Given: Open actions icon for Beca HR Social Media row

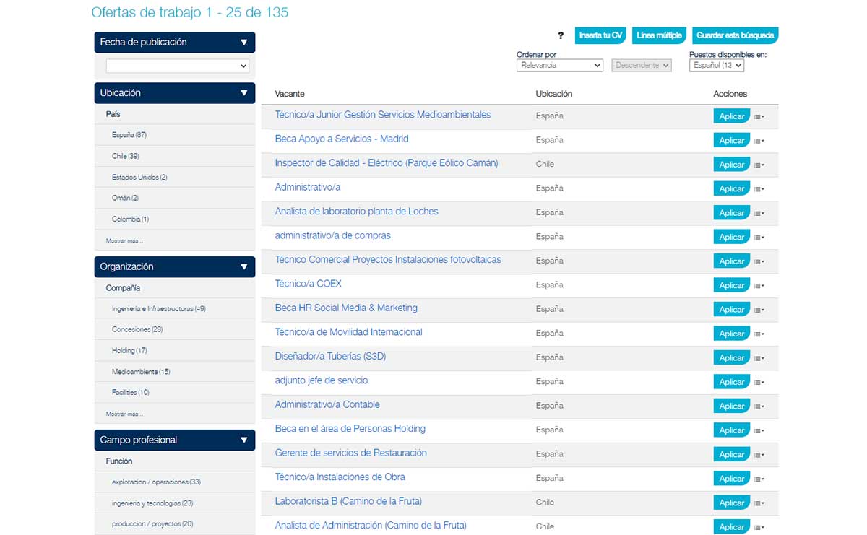Looking at the screenshot, I should pos(757,309).
